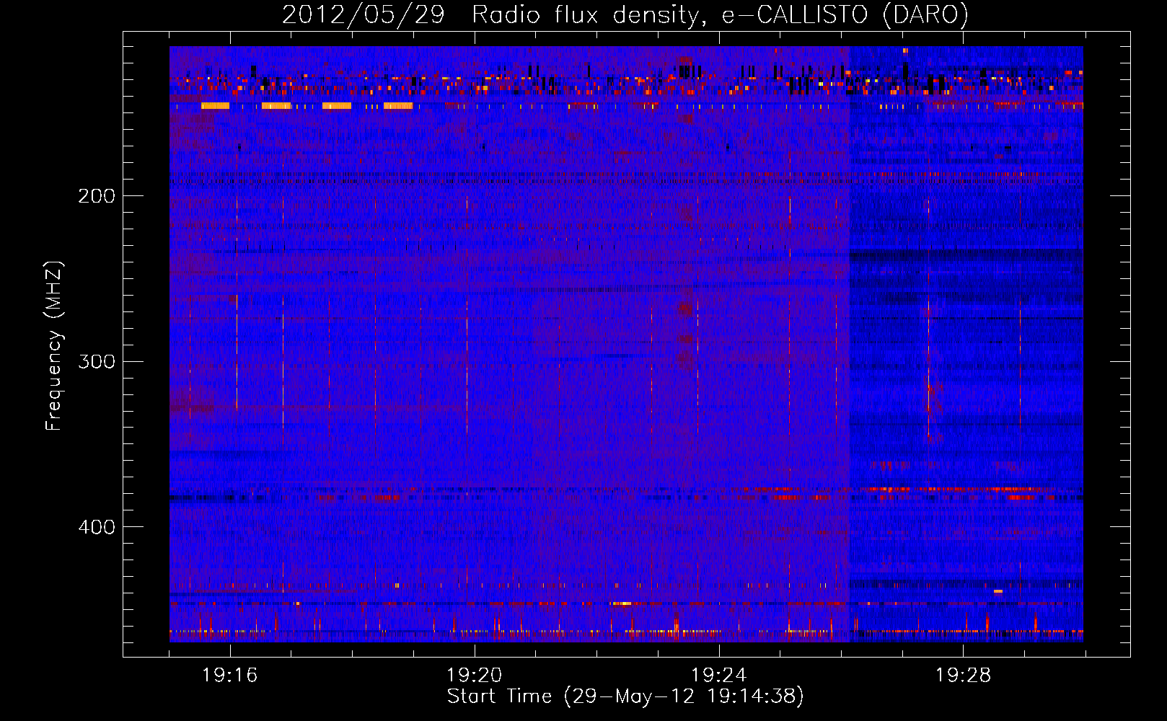Click the '19:20' time tick label
Screen dimensions: 1167x721
point(475,676)
